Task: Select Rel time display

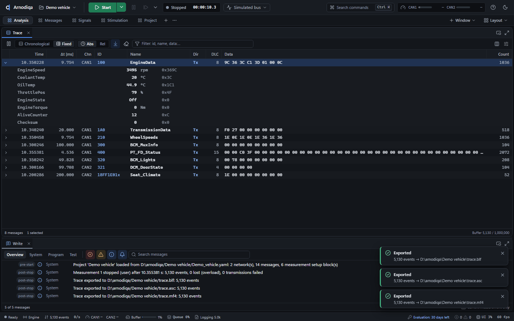Action: (103, 44)
